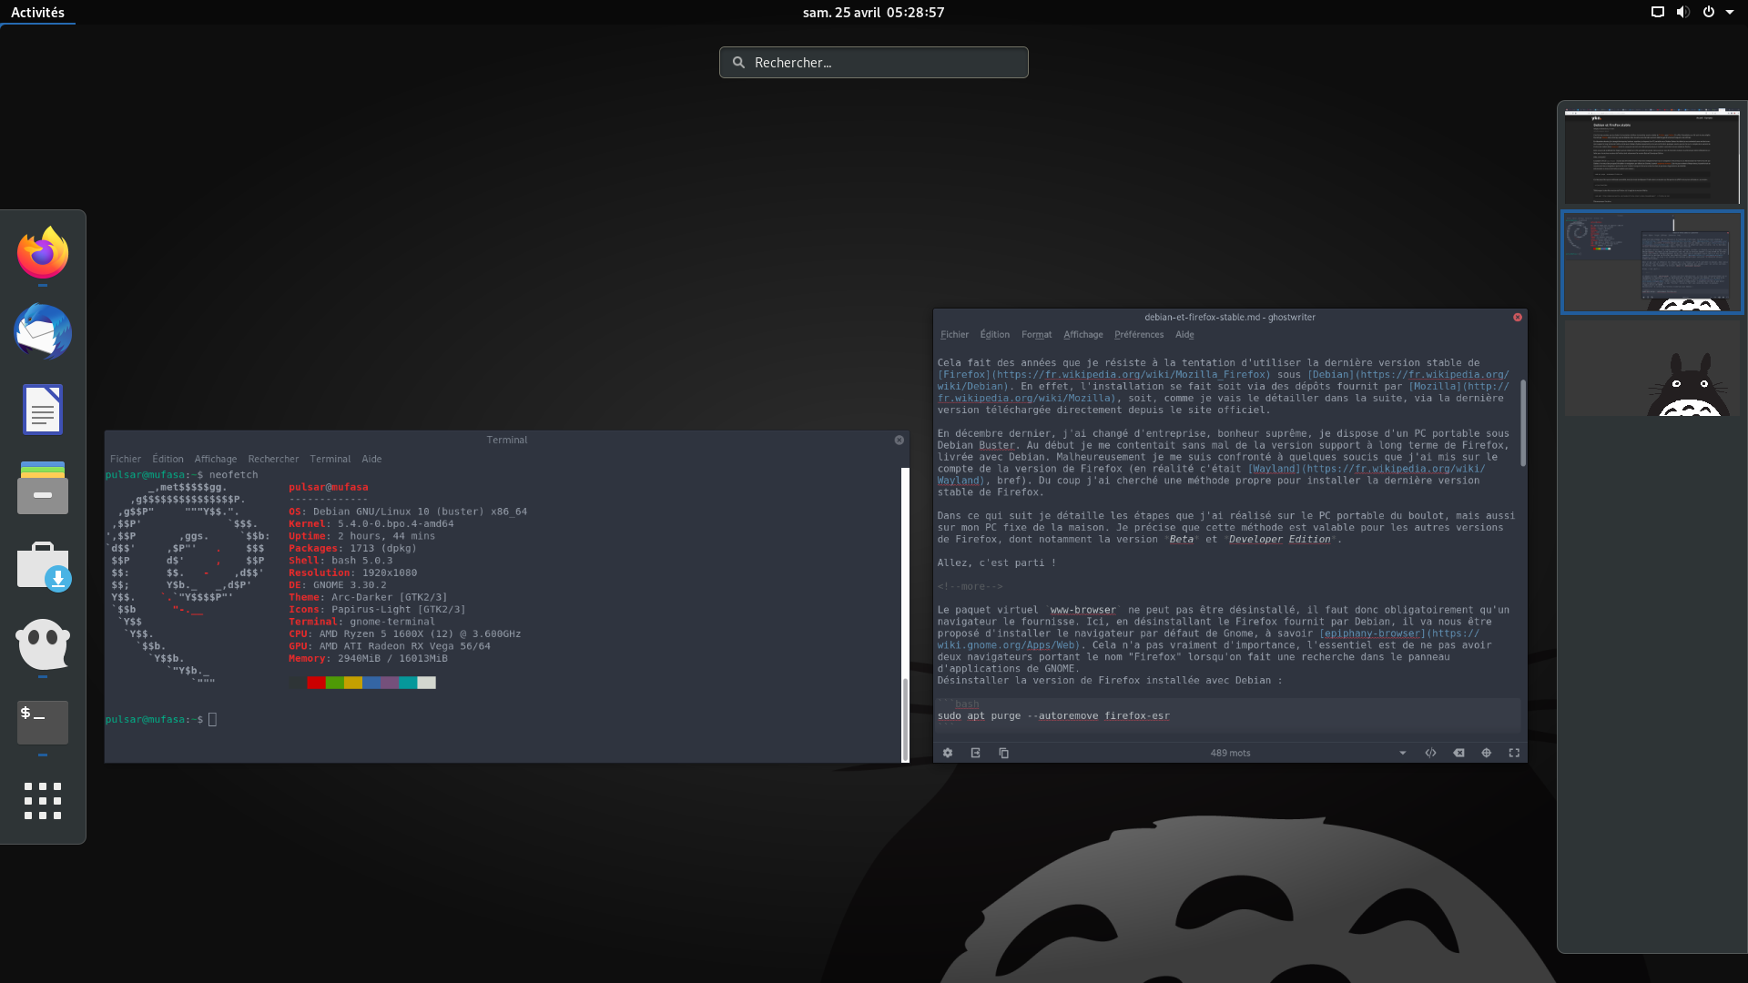
Task: Select the first workspace thumbnail
Action: (1651, 156)
